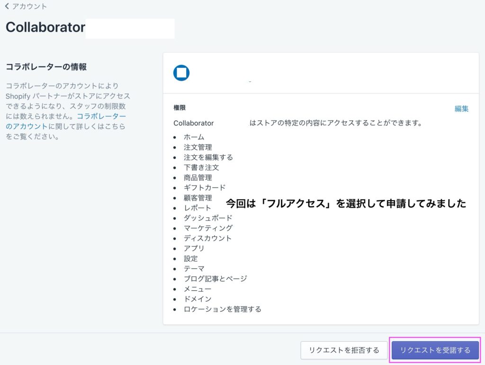Select the ダッシュボード permission entry
The image size is (485, 365).
pyautogui.click(x=208, y=218)
